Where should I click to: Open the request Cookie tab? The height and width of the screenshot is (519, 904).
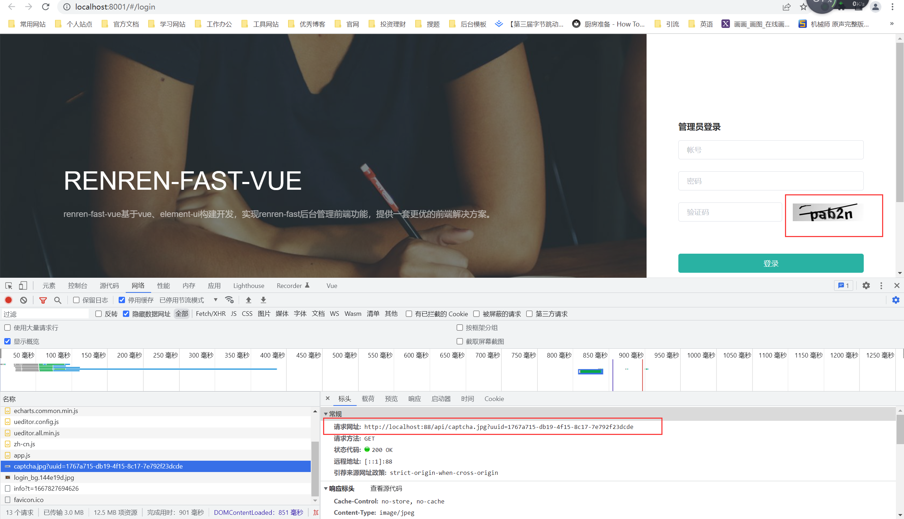494,399
